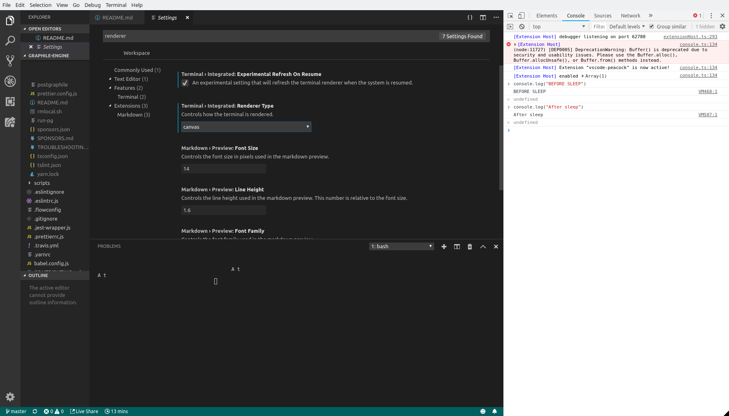This screenshot has width=729, height=416.
Task: Open notifications bell in status bar
Action: 495,412
